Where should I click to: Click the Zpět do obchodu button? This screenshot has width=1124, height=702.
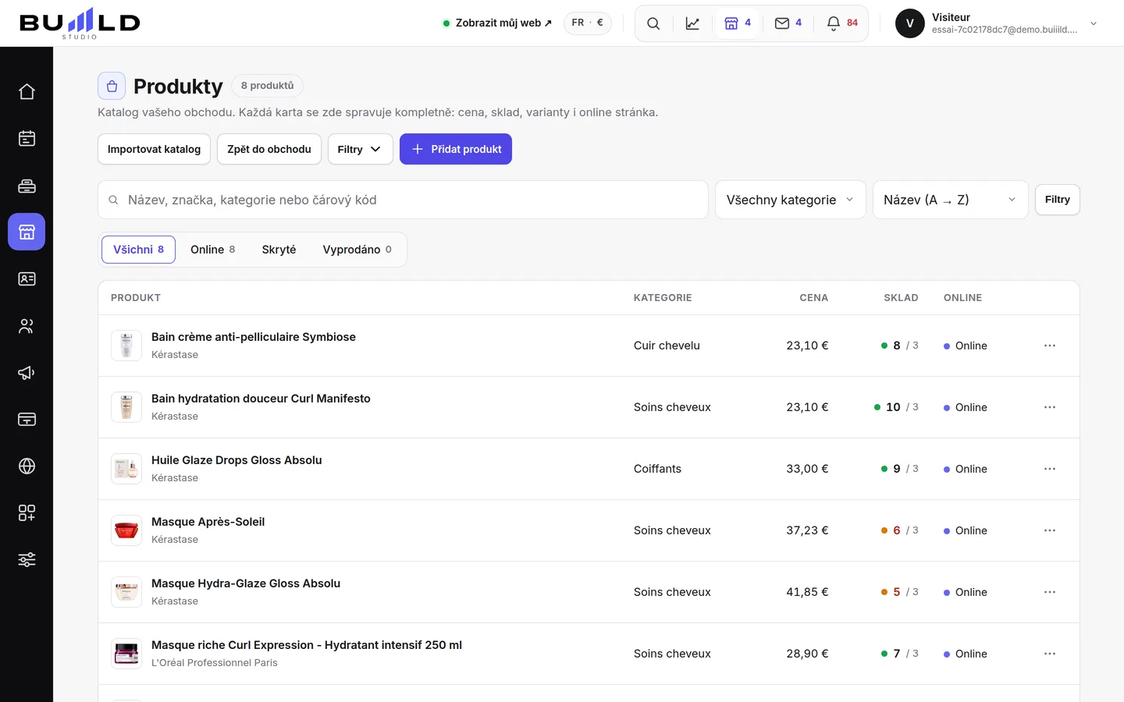pos(269,149)
